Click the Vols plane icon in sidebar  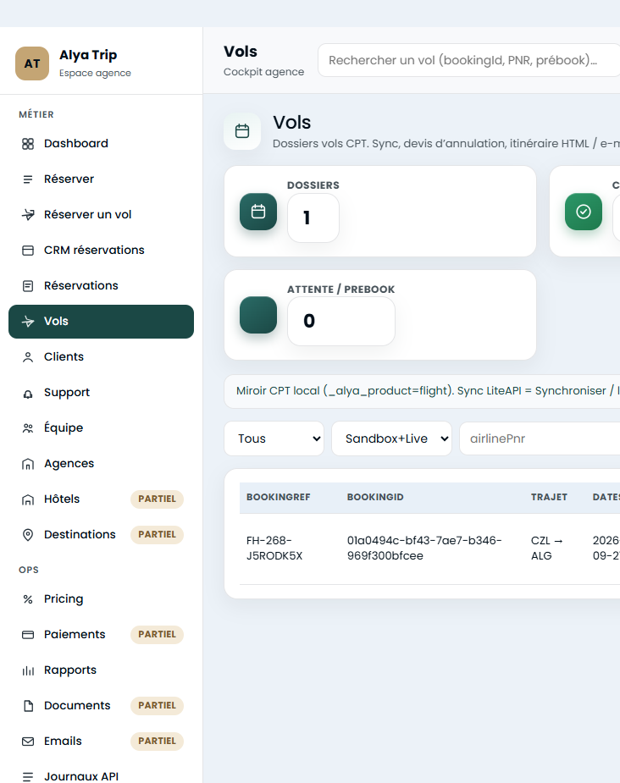(x=28, y=322)
